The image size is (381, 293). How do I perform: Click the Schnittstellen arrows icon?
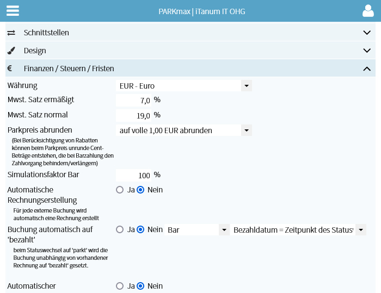point(11,33)
